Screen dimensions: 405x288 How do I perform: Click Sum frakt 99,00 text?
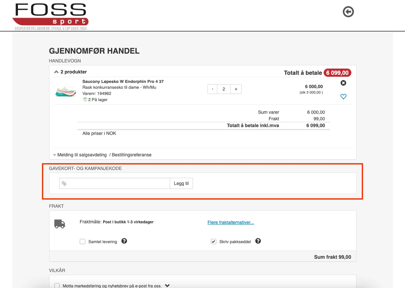pyautogui.click(x=332, y=257)
